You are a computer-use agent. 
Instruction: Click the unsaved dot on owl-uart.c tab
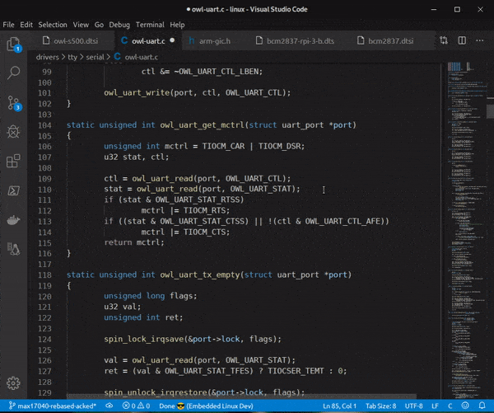[x=172, y=40]
